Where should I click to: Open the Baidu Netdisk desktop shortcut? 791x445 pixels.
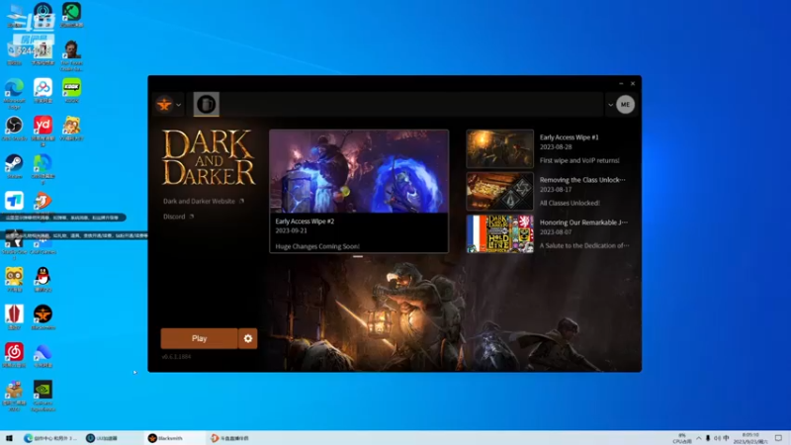pyautogui.click(x=43, y=91)
